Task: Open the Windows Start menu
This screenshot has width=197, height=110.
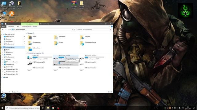Action: point(2,108)
